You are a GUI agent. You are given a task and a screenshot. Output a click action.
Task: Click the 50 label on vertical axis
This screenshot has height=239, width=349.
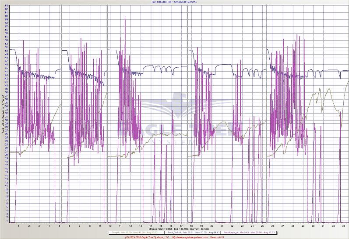(7, 51)
